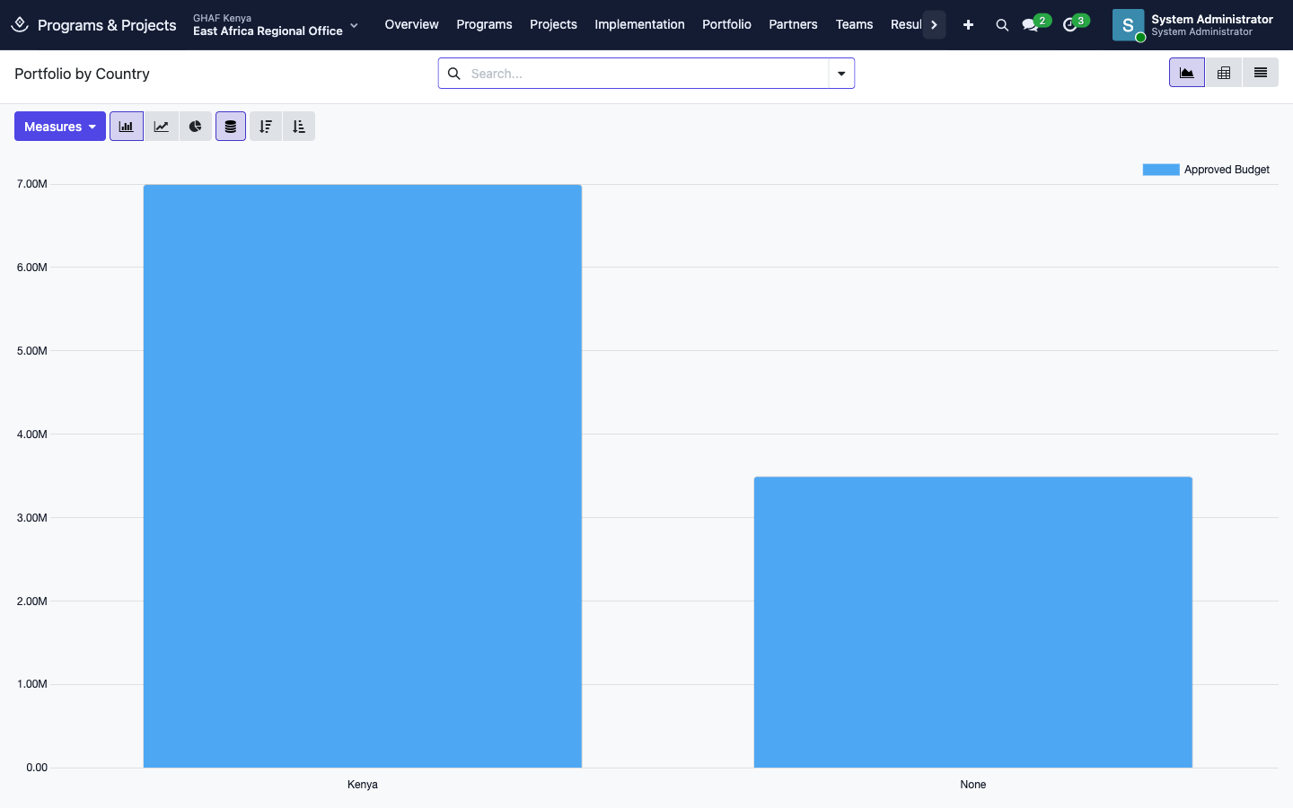This screenshot has width=1293, height=808.
Task: Switch to the pivot table view
Action: coord(1224,73)
